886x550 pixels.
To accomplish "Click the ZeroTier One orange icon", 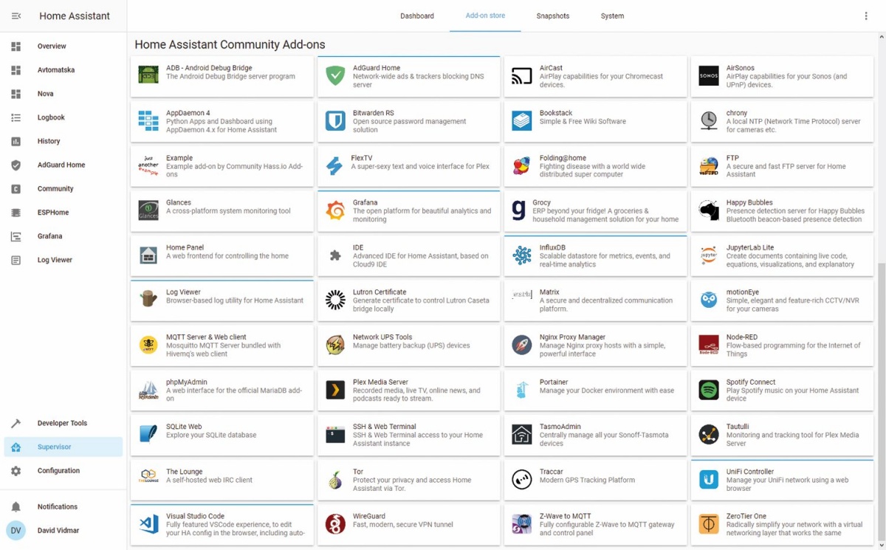I will click(x=709, y=524).
